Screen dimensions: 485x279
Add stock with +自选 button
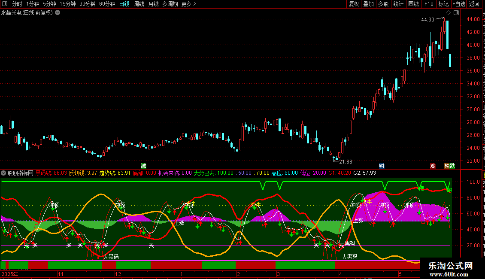point(459,4)
